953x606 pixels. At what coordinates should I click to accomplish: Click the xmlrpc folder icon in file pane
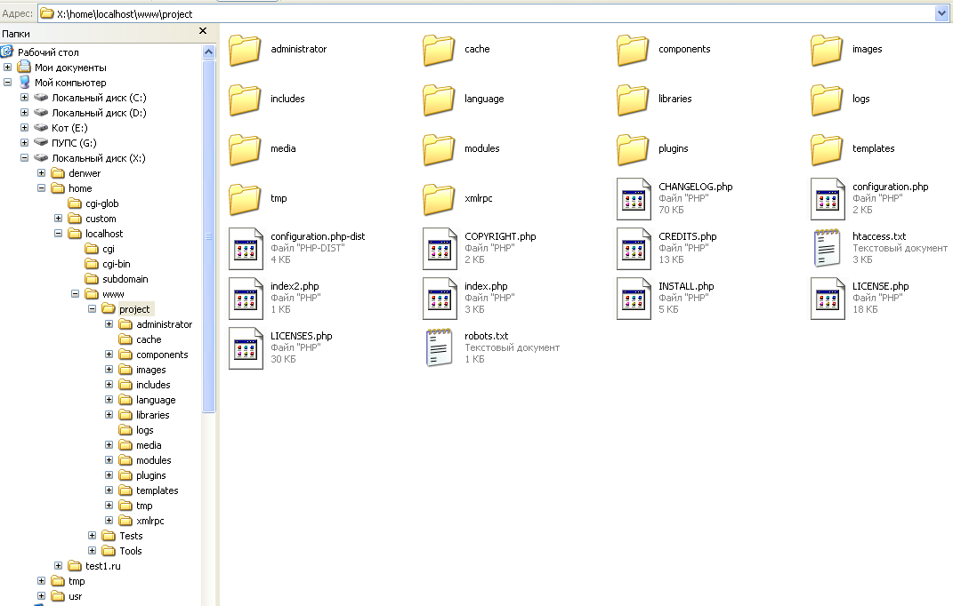pos(439,198)
